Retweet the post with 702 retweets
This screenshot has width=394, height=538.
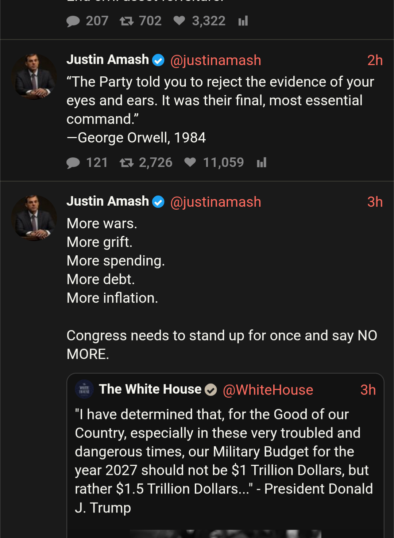(127, 21)
